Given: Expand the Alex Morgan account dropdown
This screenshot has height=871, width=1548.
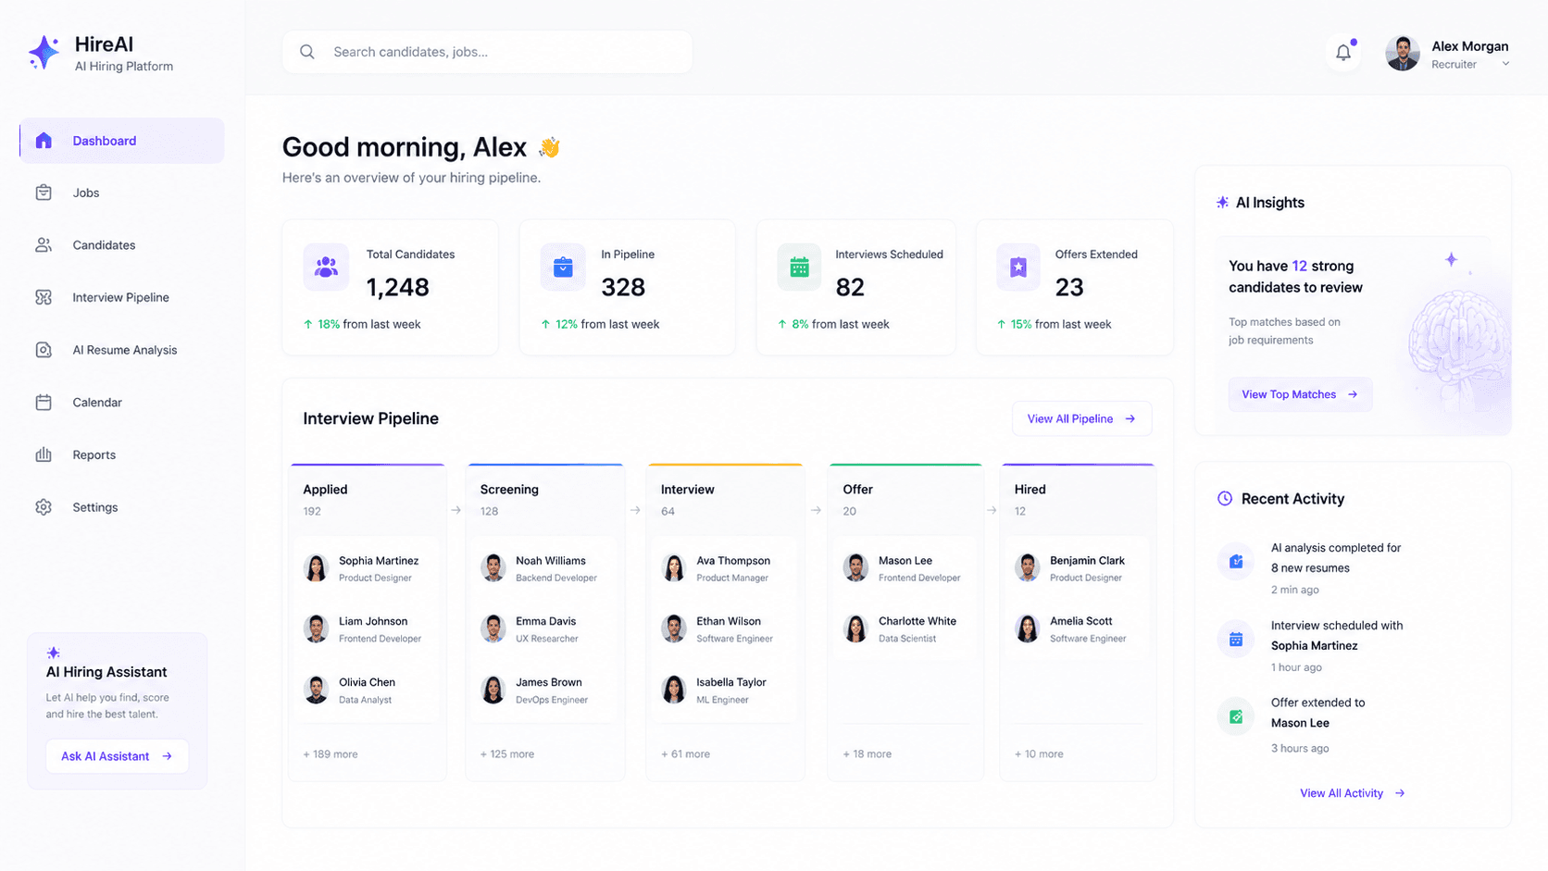Looking at the screenshot, I should pyautogui.click(x=1505, y=65).
